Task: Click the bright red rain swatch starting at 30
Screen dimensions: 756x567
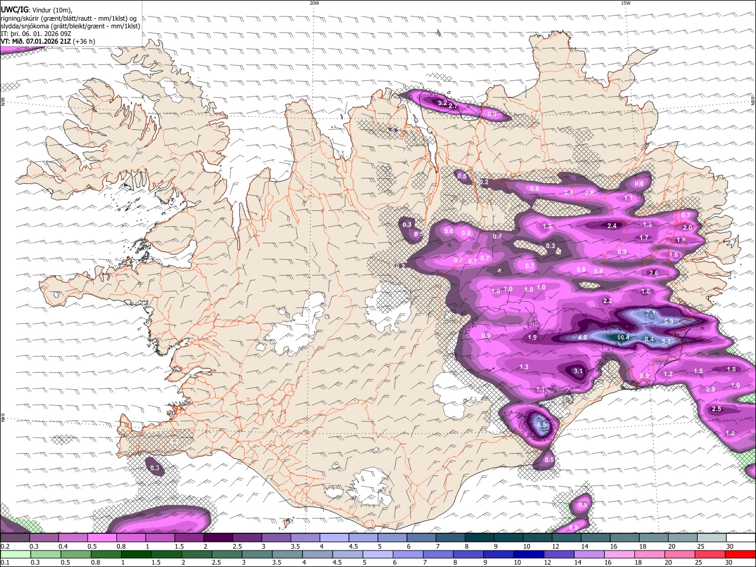Action: 741,554
